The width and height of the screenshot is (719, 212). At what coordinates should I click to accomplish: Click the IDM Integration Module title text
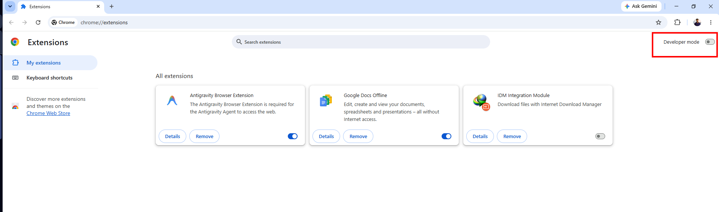click(523, 95)
